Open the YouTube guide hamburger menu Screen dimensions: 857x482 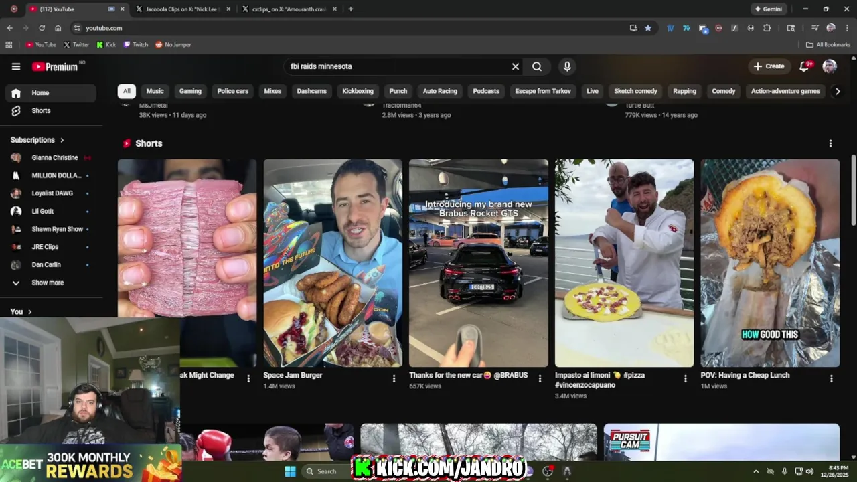(16, 66)
